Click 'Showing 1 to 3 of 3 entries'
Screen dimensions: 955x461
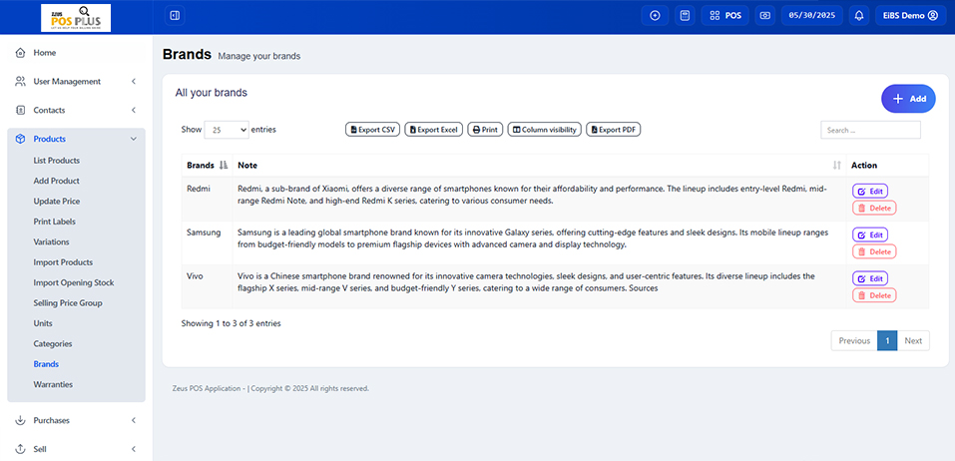231,324
